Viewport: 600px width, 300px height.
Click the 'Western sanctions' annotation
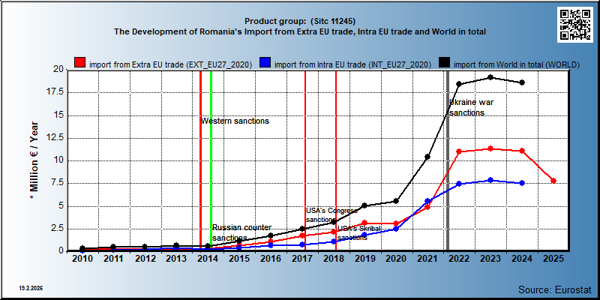pyautogui.click(x=235, y=121)
